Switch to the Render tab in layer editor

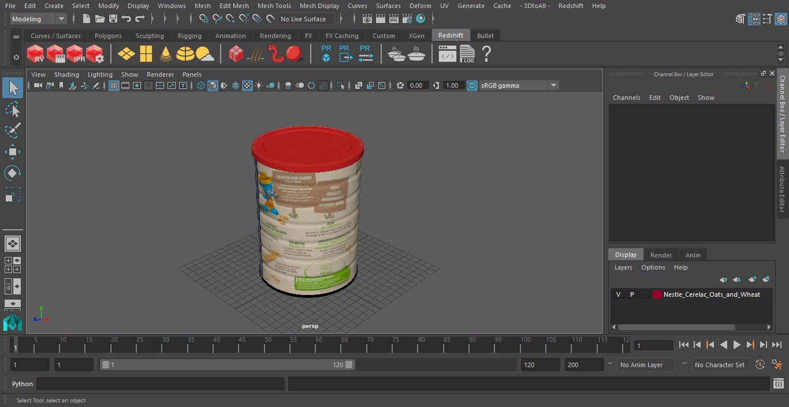click(x=661, y=255)
